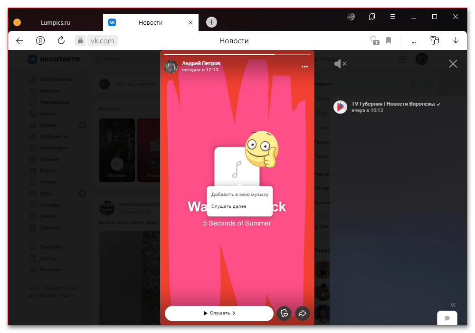Choose 'Добавить в мою музыку' in the popup
The width and height of the screenshot is (475, 333).
(239, 195)
